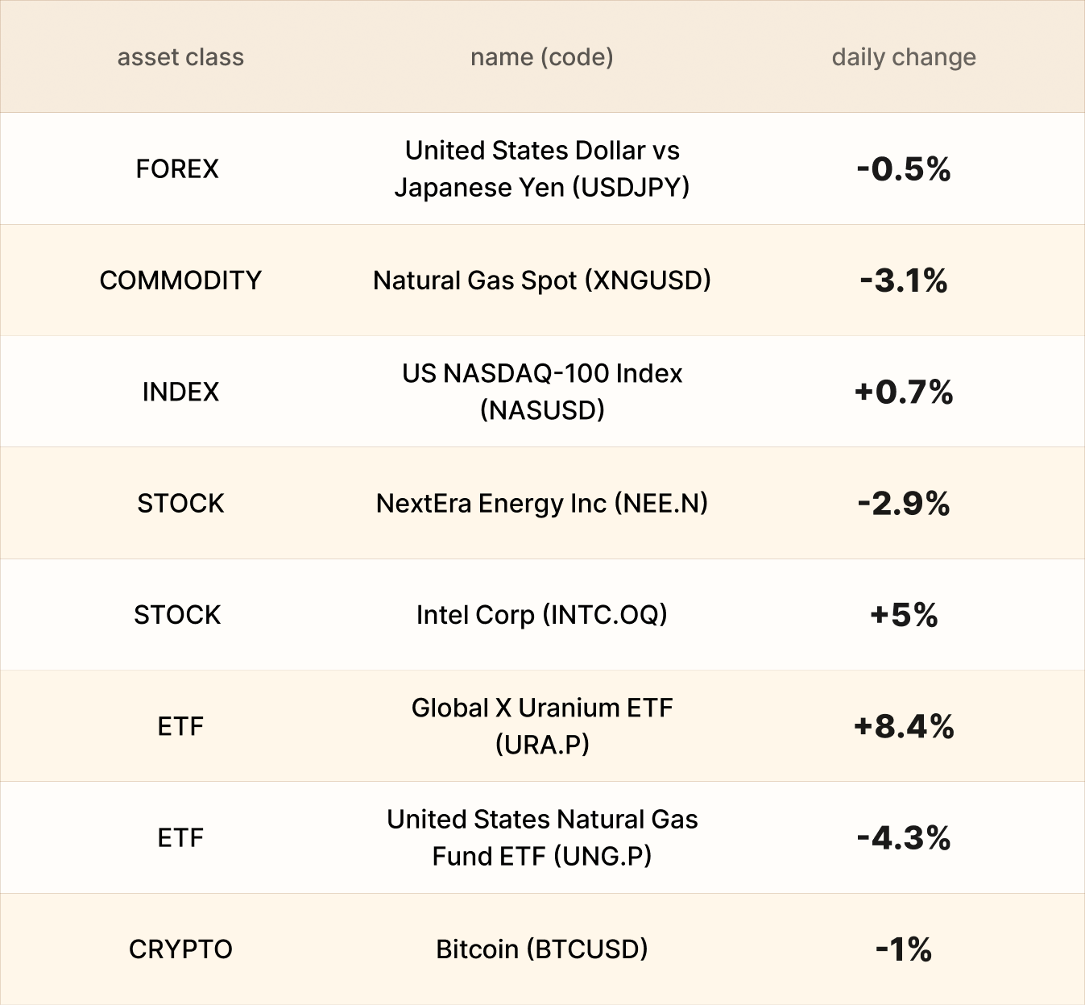Click the COMMODITY asset class cell

(180, 280)
